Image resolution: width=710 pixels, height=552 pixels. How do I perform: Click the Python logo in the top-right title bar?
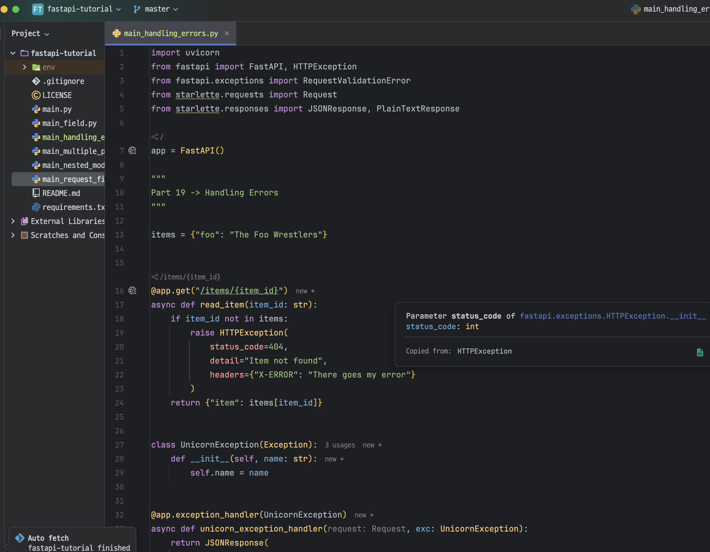coord(636,9)
